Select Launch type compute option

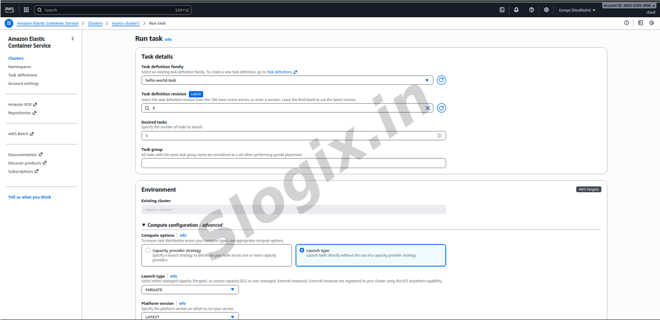click(302, 250)
